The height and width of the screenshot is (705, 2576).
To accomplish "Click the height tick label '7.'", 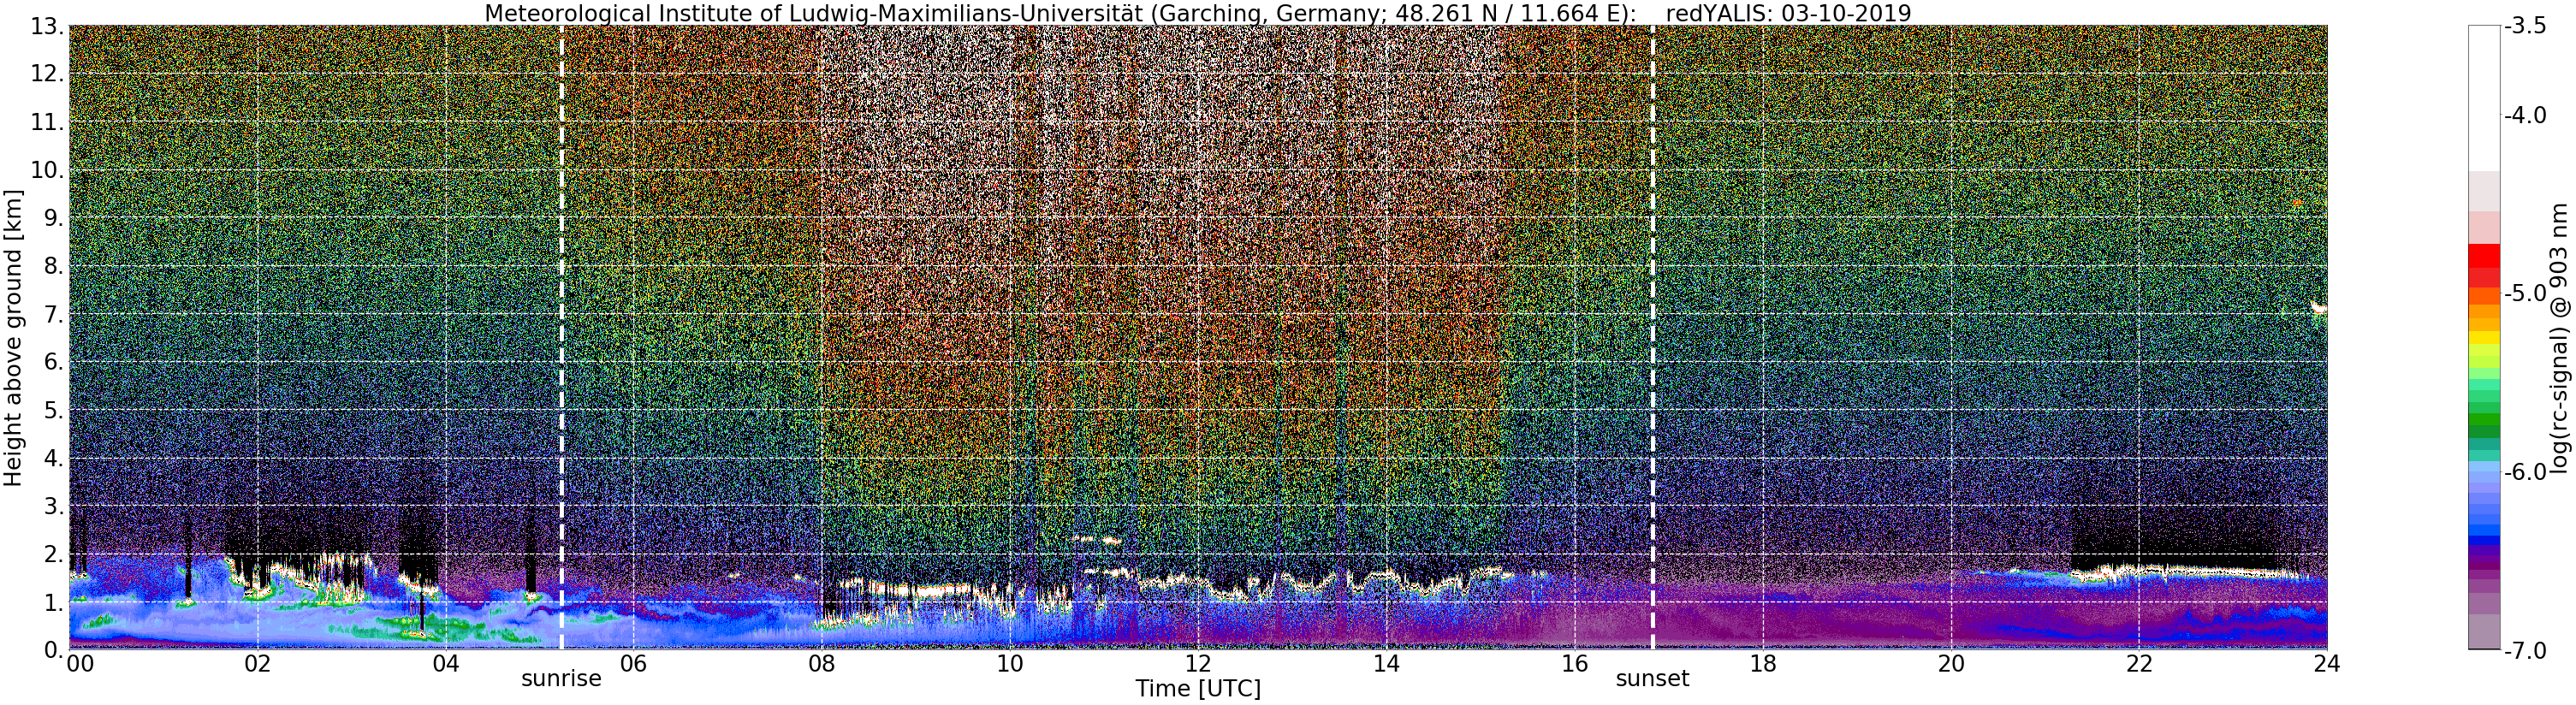I will click(54, 314).
